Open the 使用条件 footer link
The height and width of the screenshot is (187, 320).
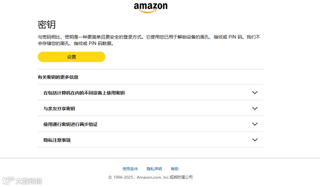[130, 169]
